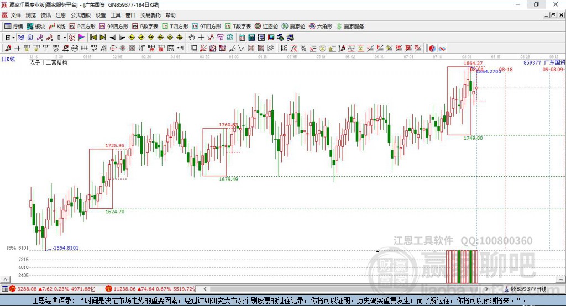The height and width of the screenshot is (306, 566).
Task: Open the 帮助 menu
Action: point(170,15)
